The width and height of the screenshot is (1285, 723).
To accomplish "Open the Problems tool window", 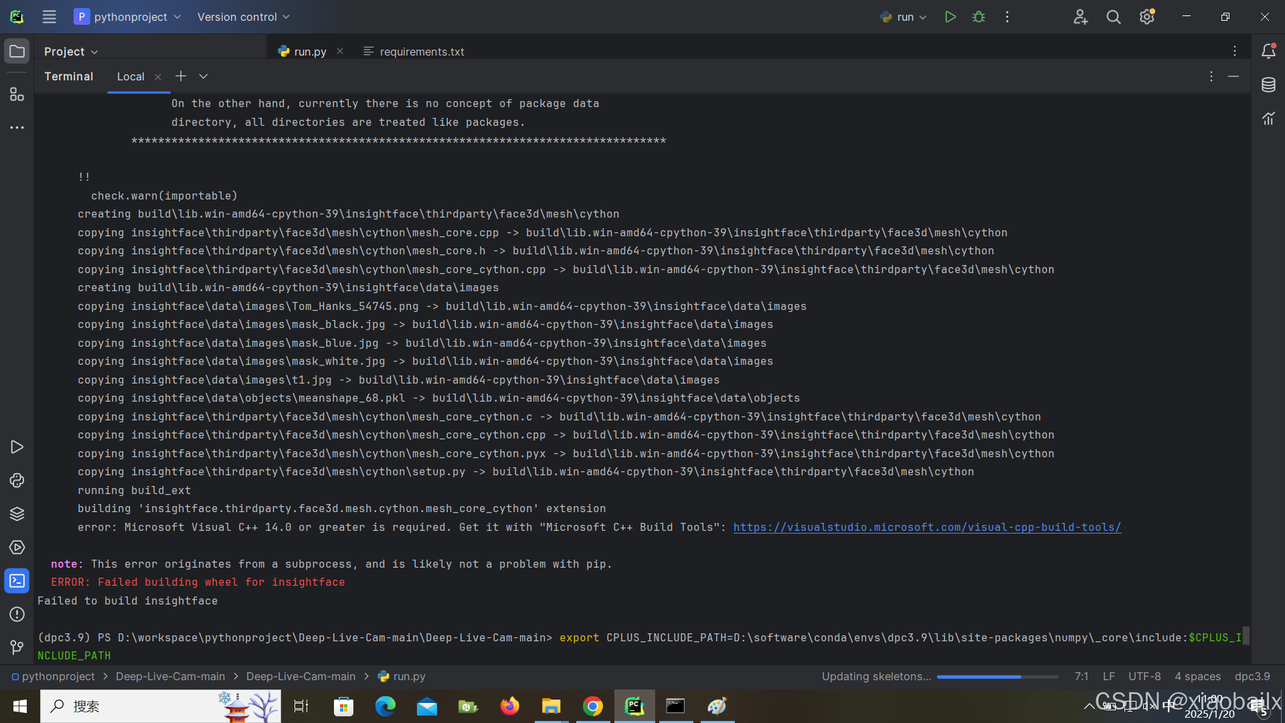I will (x=17, y=615).
